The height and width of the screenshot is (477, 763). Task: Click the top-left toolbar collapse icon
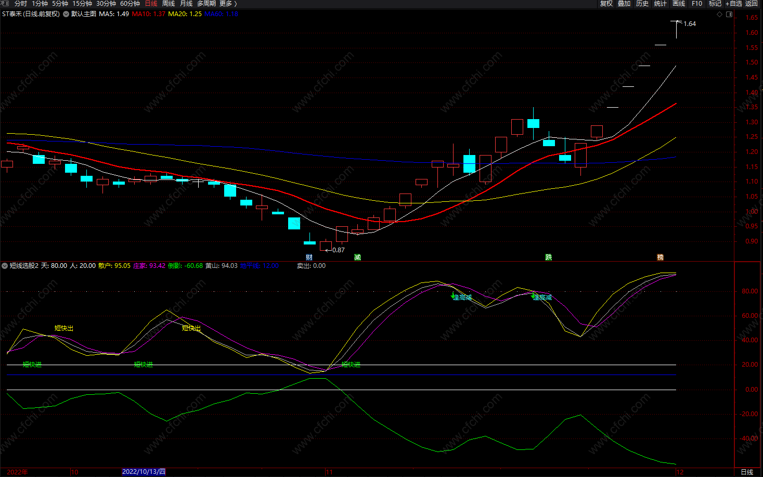5,4
